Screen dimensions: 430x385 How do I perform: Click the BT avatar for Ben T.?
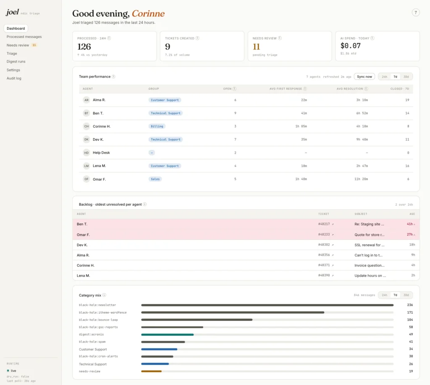click(x=87, y=113)
